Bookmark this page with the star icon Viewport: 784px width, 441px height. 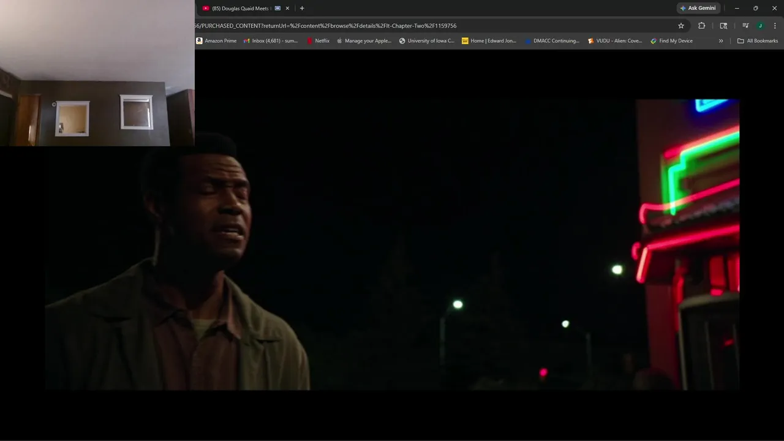680,26
